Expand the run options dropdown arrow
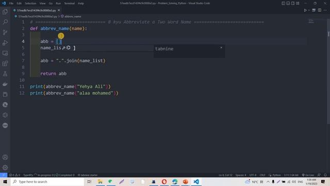 point(309,10)
